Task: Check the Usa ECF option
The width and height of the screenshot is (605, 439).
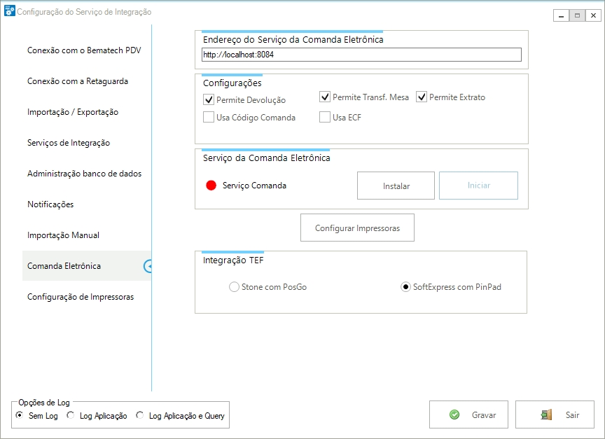Action: (x=325, y=117)
